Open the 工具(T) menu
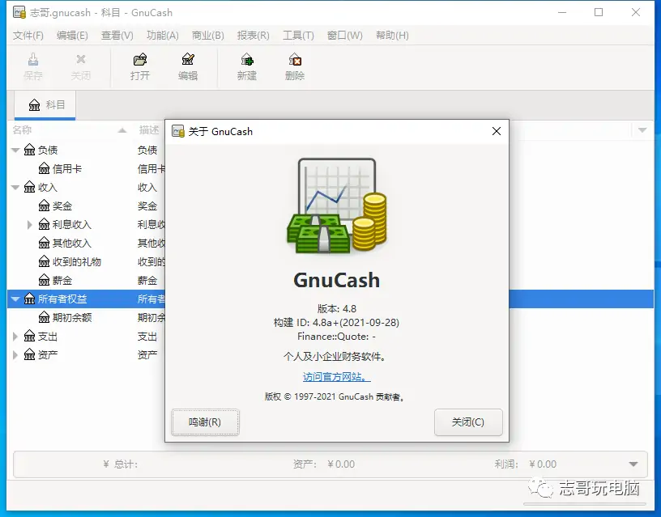The image size is (661, 517). (x=298, y=36)
